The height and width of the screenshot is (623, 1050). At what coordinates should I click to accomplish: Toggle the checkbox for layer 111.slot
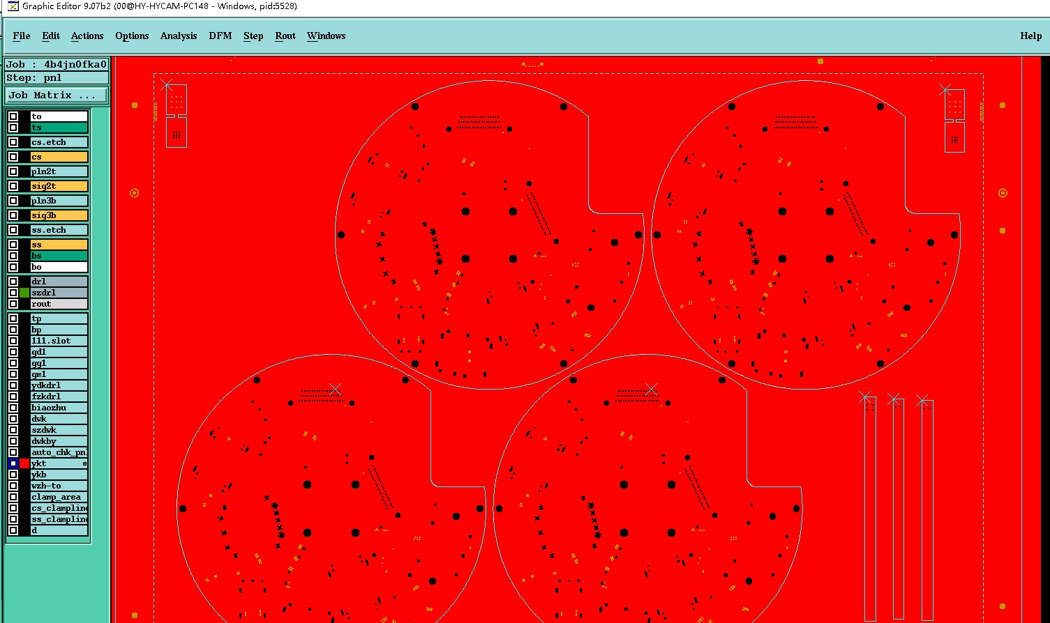coord(13,341)
